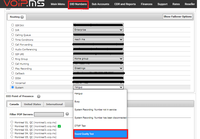The image size is (200, 139).
Task: Select Time Conditions radio button
Action: 13,39
